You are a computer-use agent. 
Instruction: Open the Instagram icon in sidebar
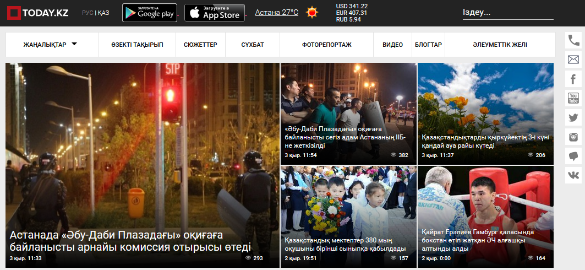coord(573,137)
